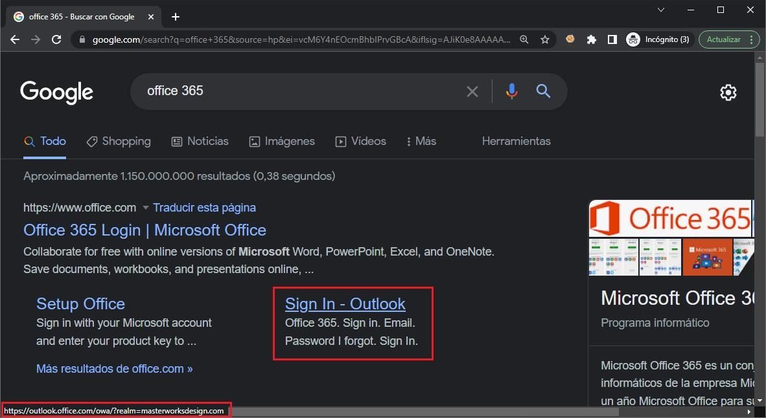Click the bookmark star icon

[545, 39]
